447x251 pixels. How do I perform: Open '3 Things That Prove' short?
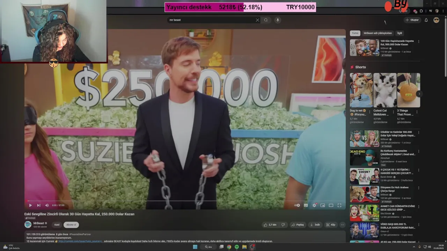(x=409, y=90)
